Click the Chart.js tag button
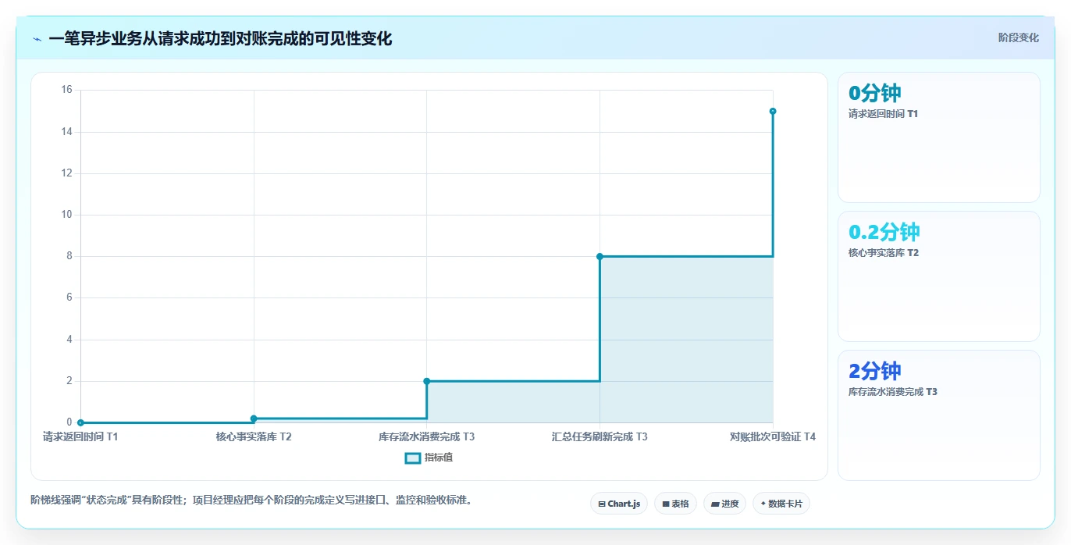The height and width of the screenshot is (545, 1071). 618,504
